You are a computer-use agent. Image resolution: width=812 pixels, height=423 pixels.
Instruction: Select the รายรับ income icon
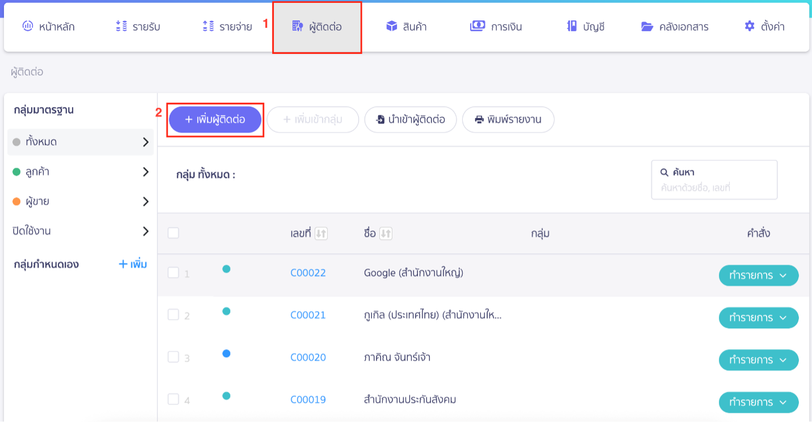[x=120, y=26]
